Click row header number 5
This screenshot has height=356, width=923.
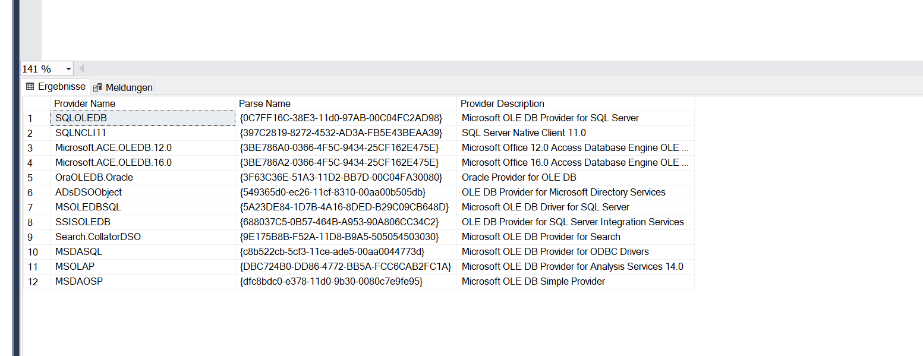pyautogui.click(x=37, y=178)
